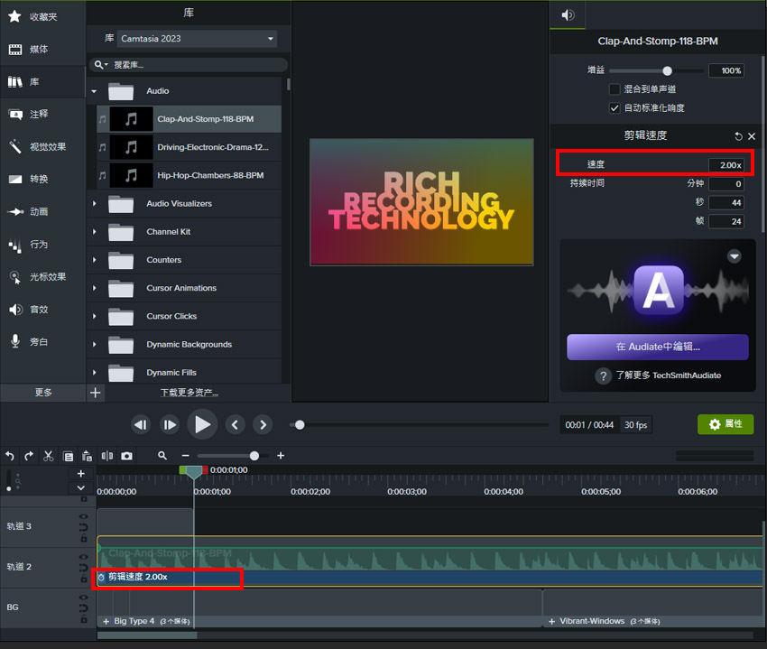Click the Split clip icon in timeline toolbar

pyautogui.click(x=107, y=456)
